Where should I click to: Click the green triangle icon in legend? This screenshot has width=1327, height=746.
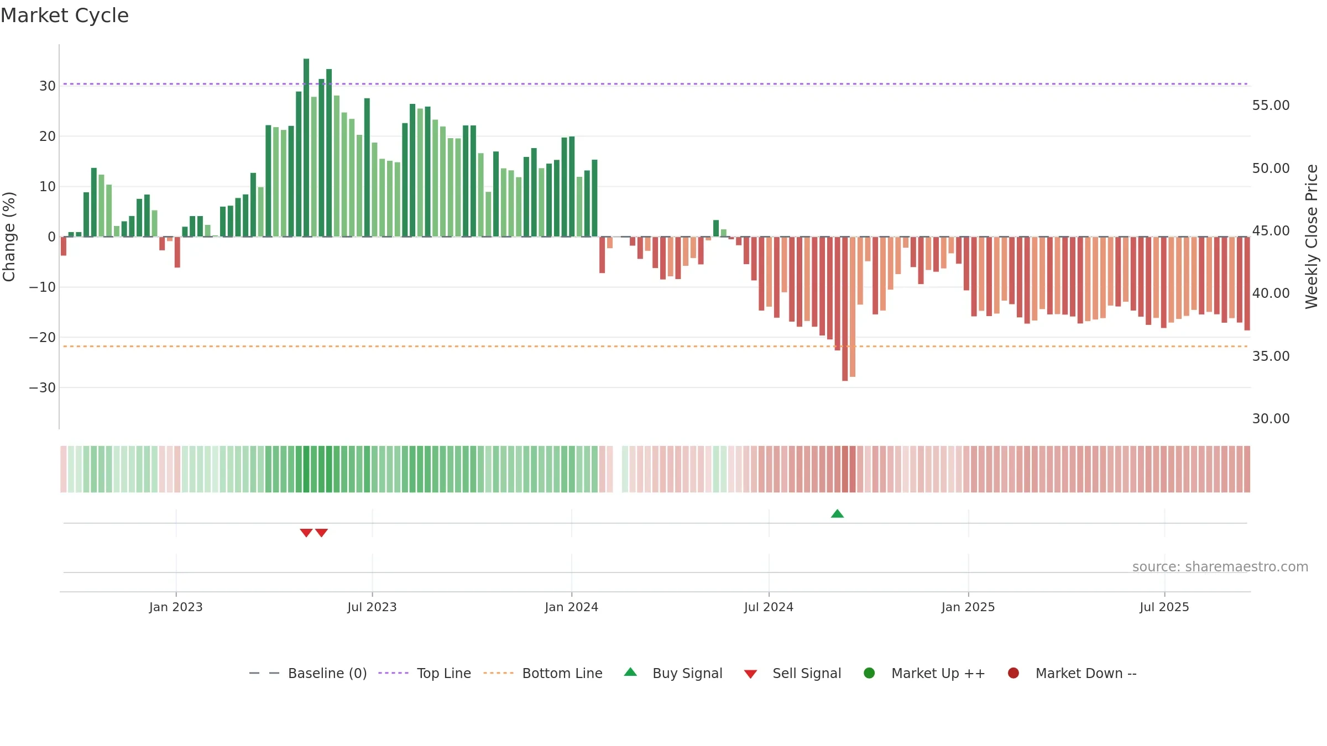[630, 672]
